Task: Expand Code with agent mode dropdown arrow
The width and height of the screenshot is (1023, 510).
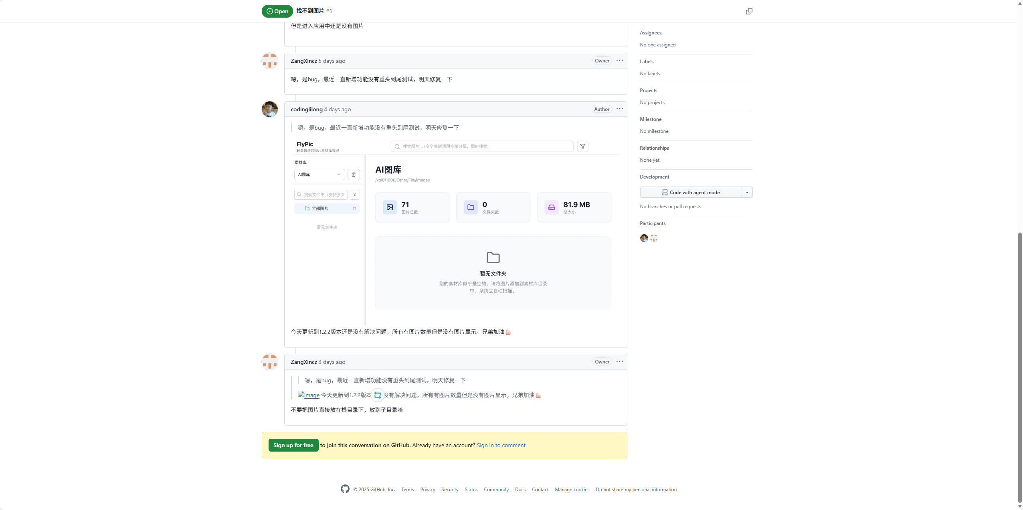Action: click(747, 193)
